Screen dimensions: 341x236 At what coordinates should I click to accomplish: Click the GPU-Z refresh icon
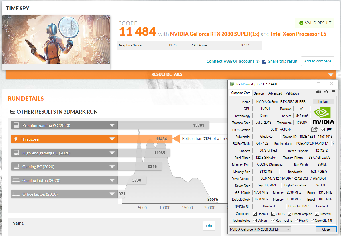tap(326, 92)
